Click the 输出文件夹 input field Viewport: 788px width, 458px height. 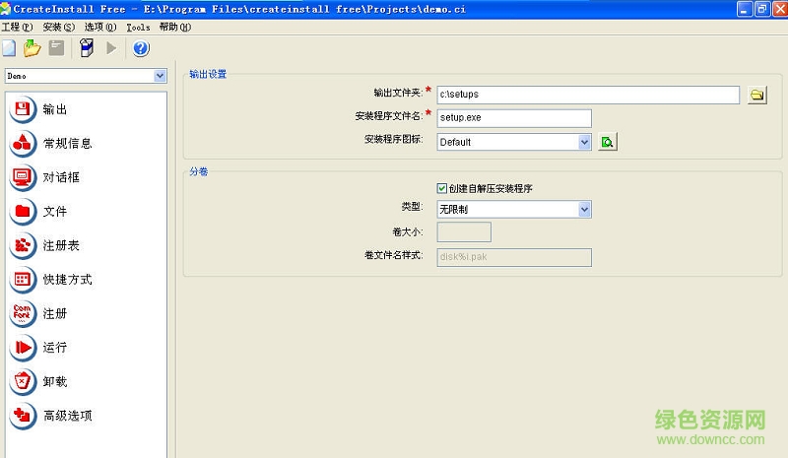tap(588, 95)
